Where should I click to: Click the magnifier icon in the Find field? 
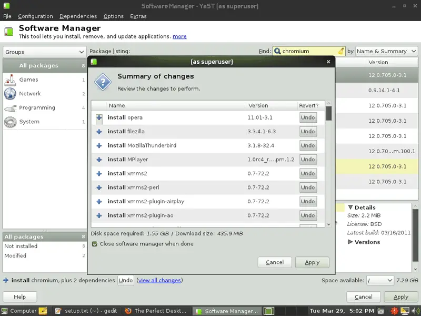(277, 51)
